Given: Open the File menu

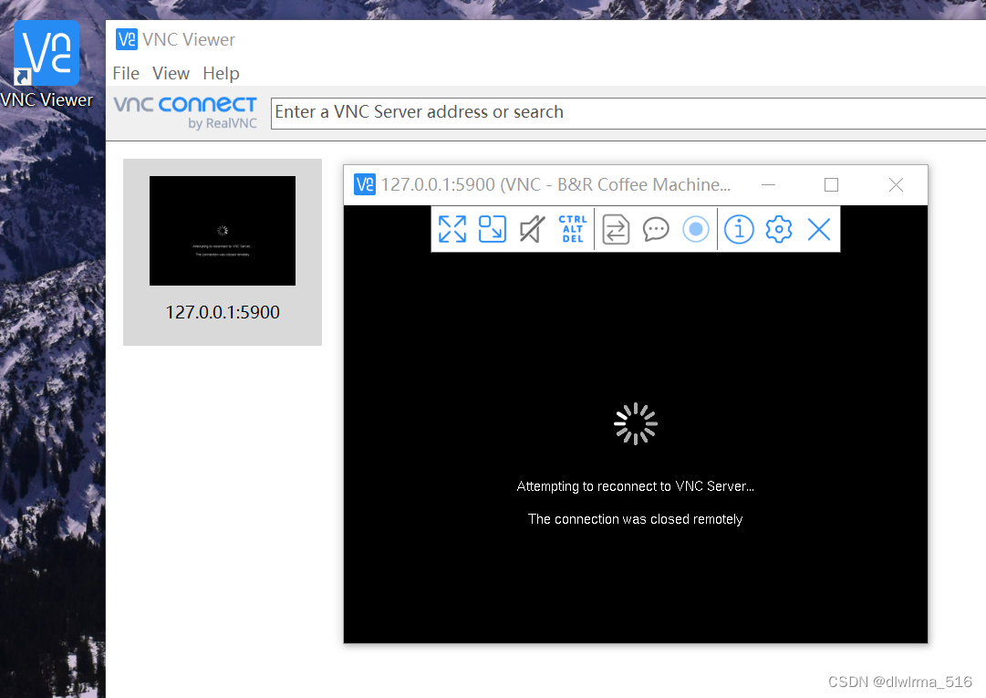Looking at the screenshot, I should click(x=126, y=73).
